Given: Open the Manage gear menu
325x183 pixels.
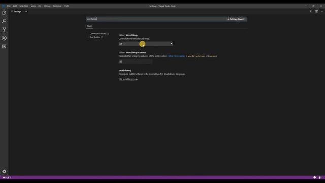Looking at the screenshot, I should click(x=4, y=171).
